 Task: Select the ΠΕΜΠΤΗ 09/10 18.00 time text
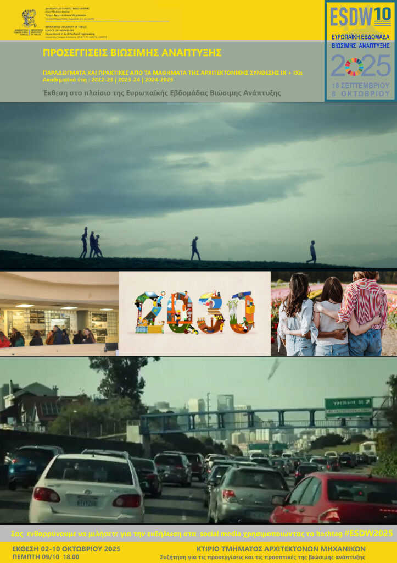pos(46,556)
